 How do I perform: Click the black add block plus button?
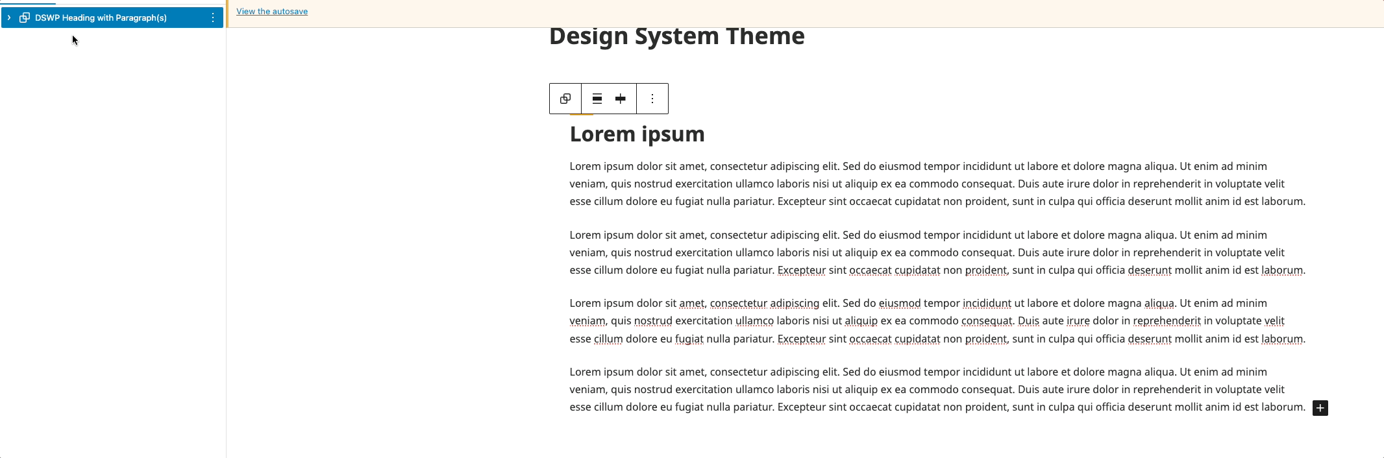1320,408
